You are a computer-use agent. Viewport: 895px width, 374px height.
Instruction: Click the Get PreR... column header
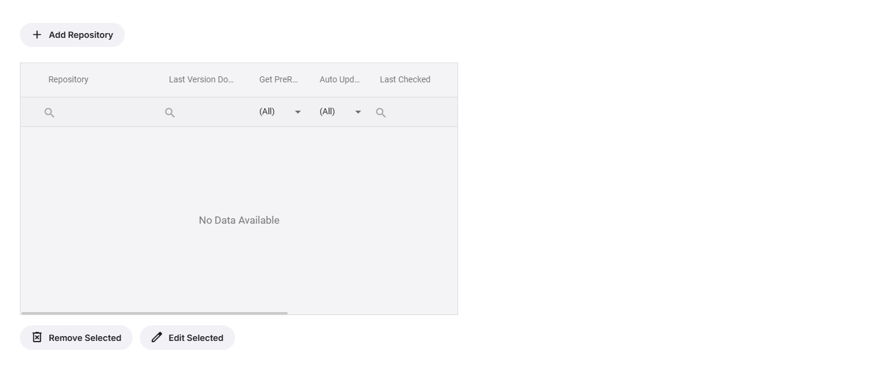click(x=278, y=79)
